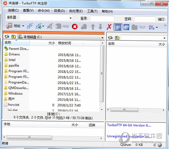Viewport: 169px width, 149px height.
Task: Expand the Address book dropdown arrow
Action: pos(23,26)
